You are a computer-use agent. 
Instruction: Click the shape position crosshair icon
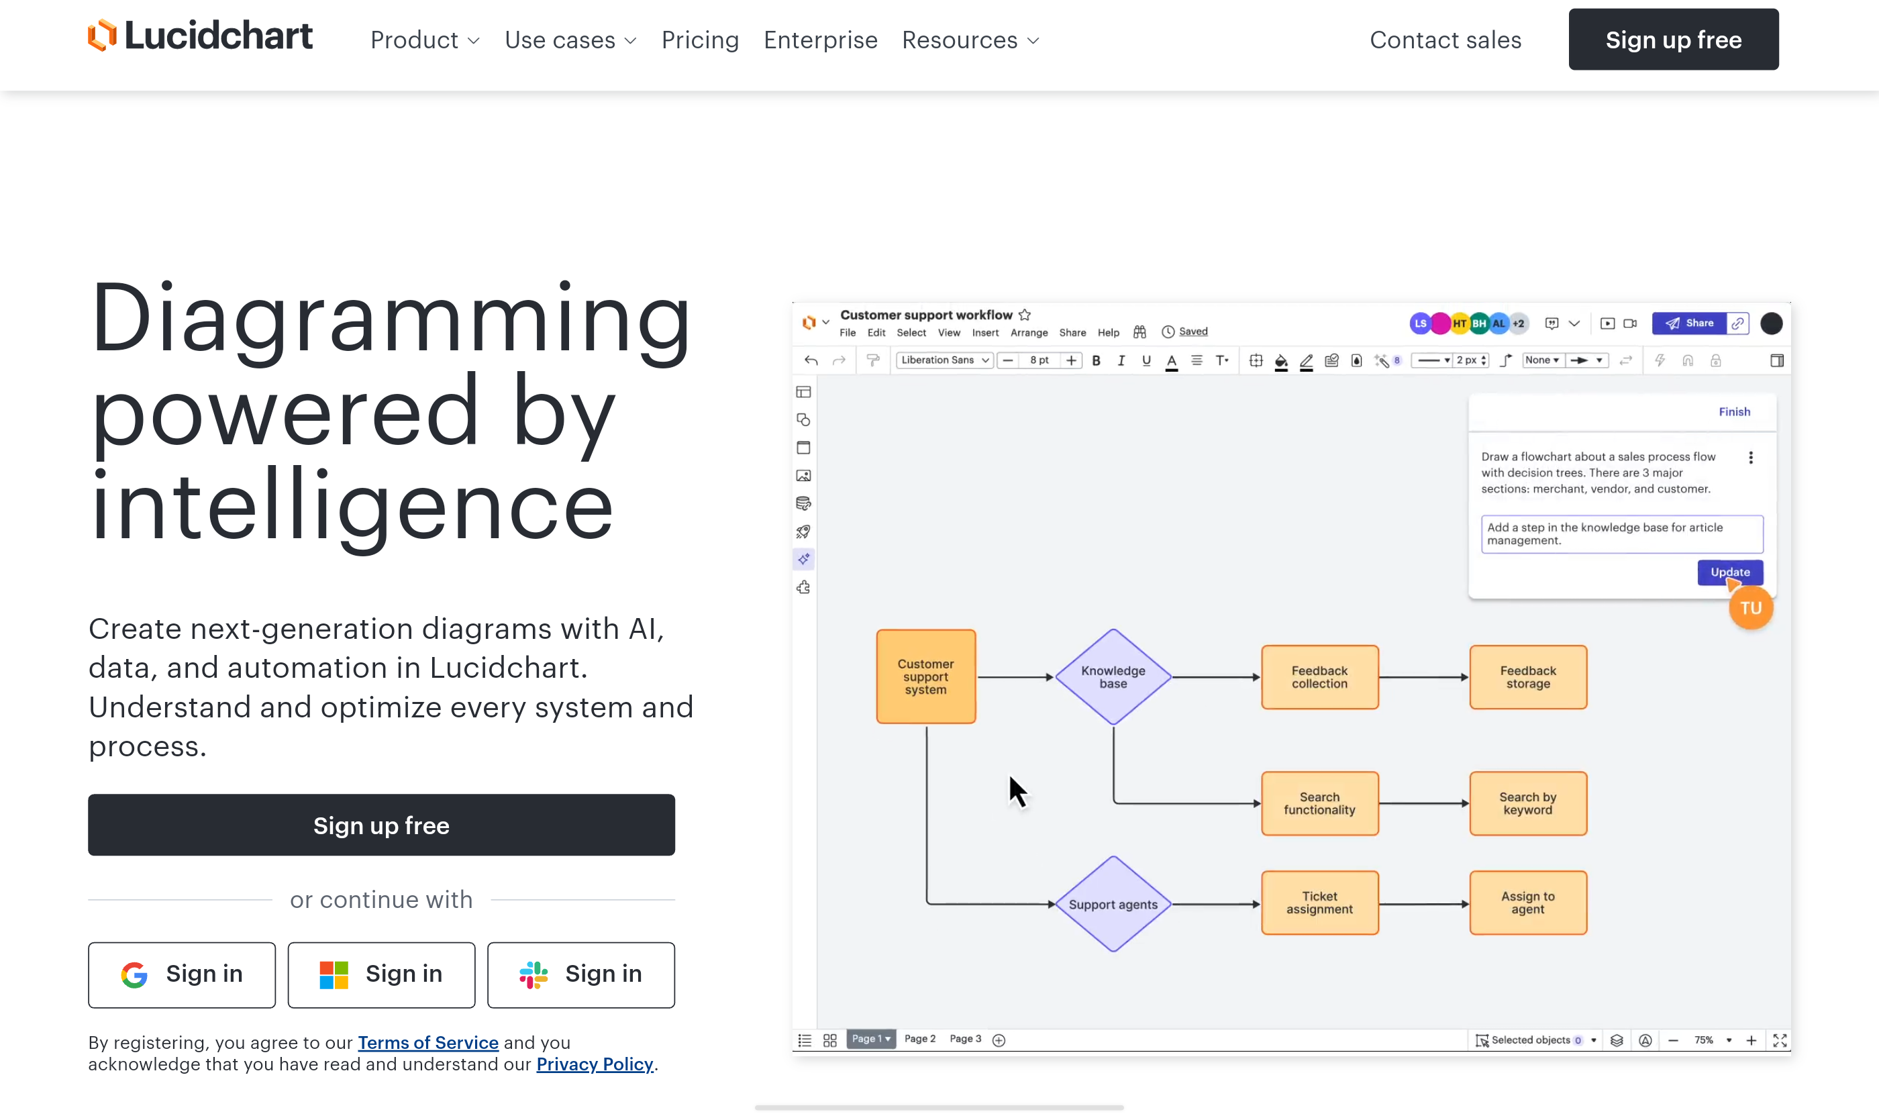(1256, 361)
